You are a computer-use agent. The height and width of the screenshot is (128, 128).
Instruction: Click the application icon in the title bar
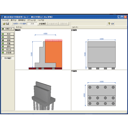[3, 17]
